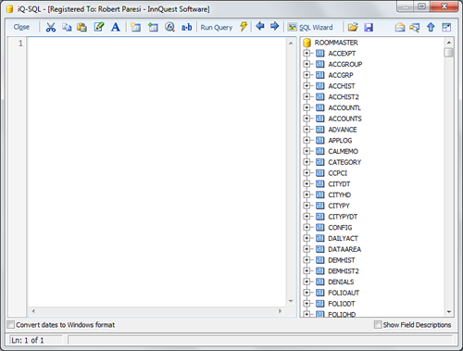This screenshot has height=351, width=463.
Task: Click the table icon with green plus
Action: pos(153,27)
